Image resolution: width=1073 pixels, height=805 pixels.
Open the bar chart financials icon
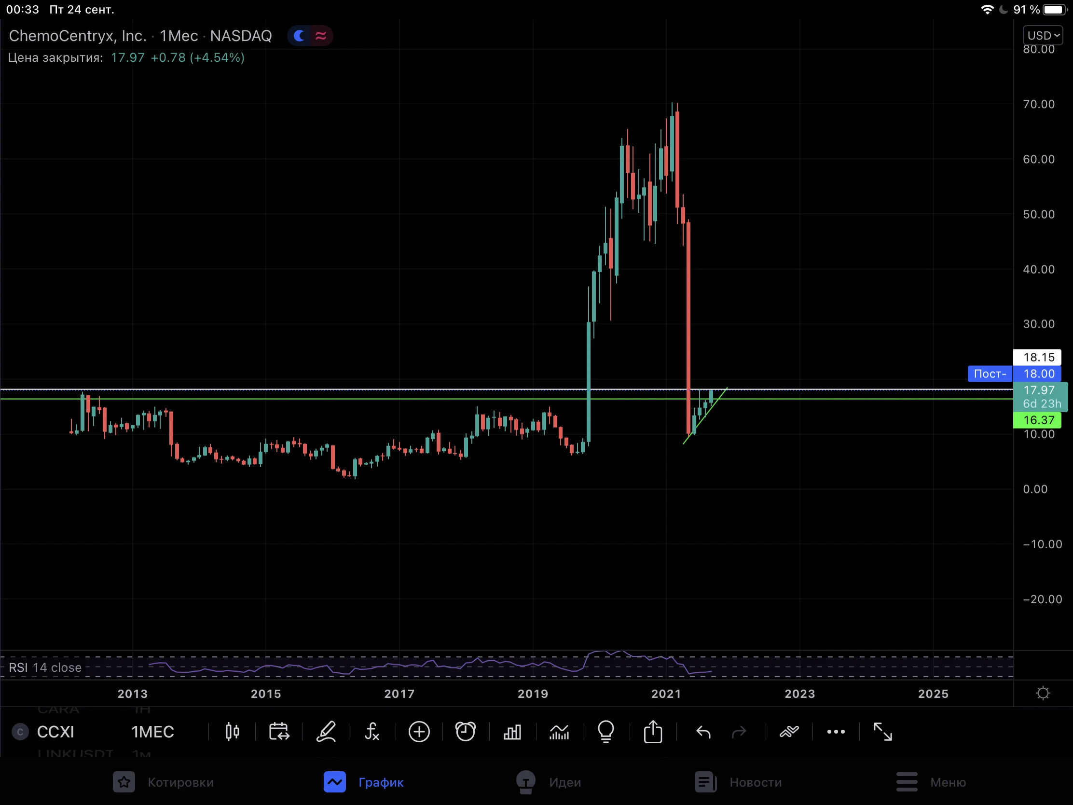click(x=512, y=732)
